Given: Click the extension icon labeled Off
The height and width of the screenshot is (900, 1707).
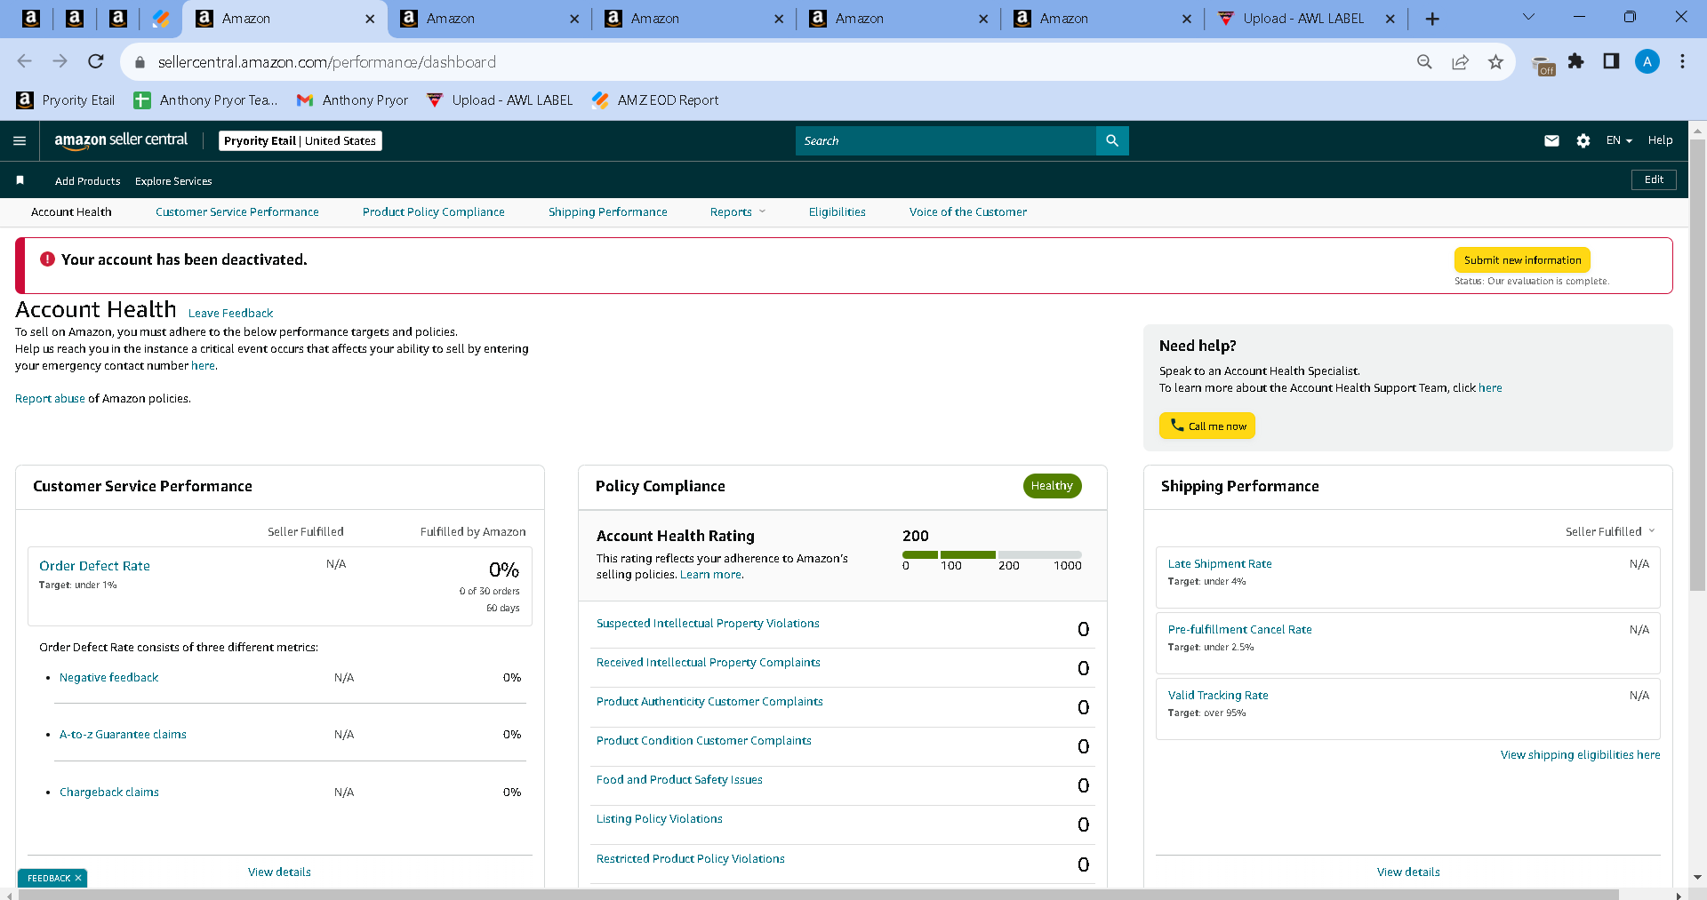Looking at the screenshot, I should pyautogui.click(x=1544, y=65).
